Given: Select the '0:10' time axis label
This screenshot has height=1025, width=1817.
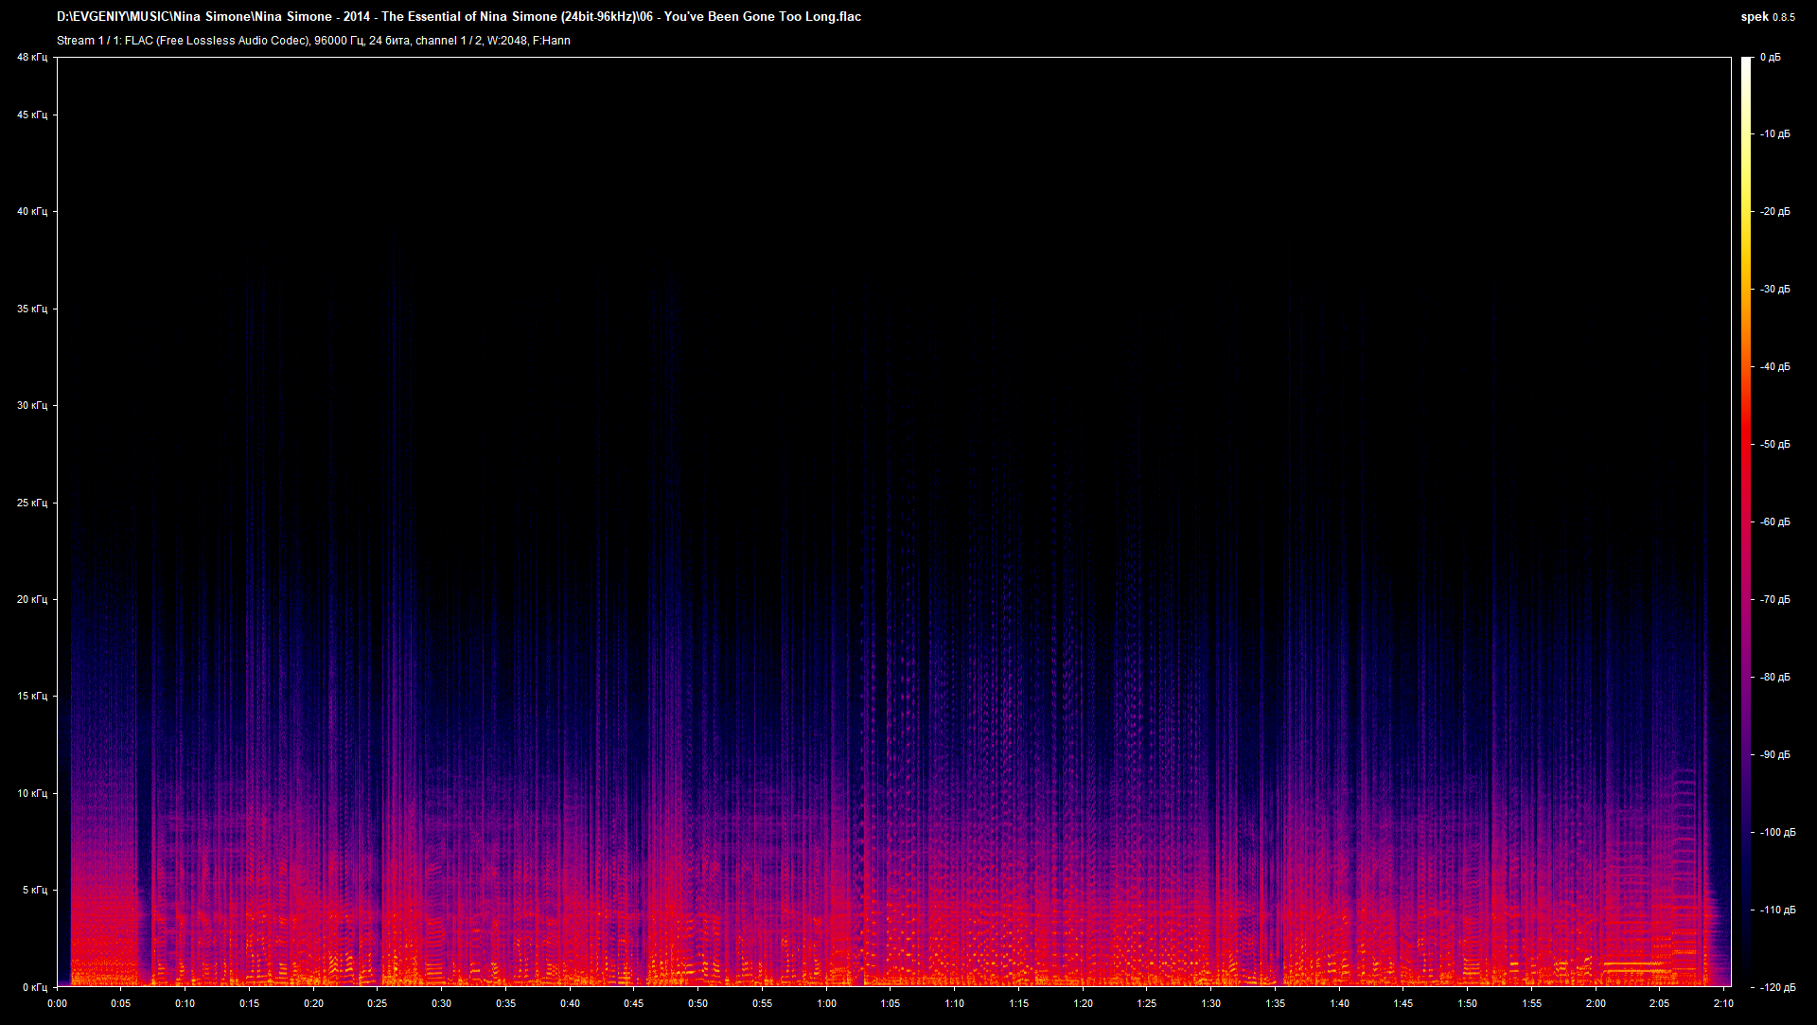Looking at the screenshot, I should point(185,1003).
